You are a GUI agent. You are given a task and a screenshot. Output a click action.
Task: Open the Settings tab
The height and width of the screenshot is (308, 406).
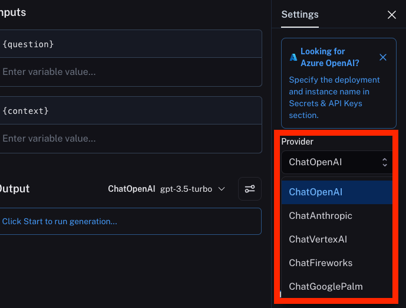pos(300,15)
